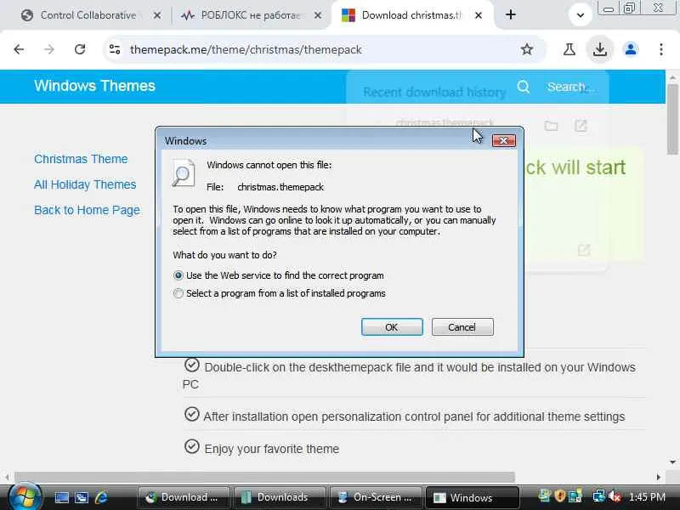This screenshot has height=510, width=680.
Task: Click the browser forward arrow
Action: [x=49, y=49]
